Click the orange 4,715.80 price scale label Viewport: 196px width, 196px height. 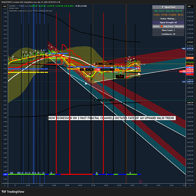coord(190,58)
